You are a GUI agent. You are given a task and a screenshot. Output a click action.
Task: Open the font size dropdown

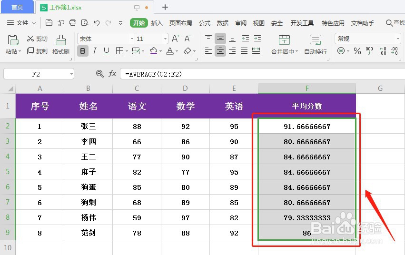tap(165, 39)
